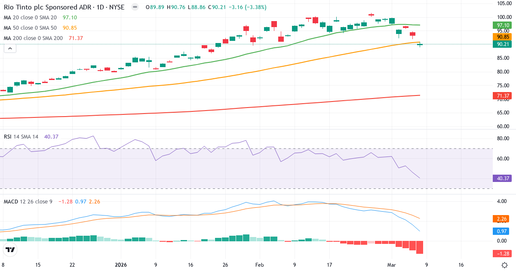Click the purple 40.37 RSI value label
Image resolution: width=516 pixels, height=271 pixels.
click(502, 178)
